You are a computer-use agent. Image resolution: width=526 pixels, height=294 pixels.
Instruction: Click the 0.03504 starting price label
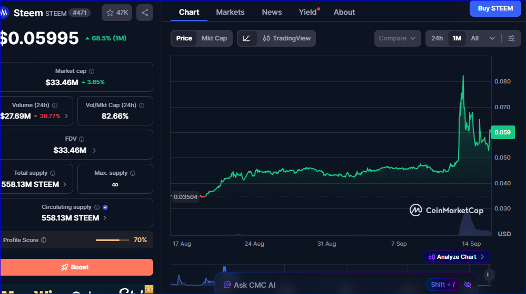click(x=185, y=197)
